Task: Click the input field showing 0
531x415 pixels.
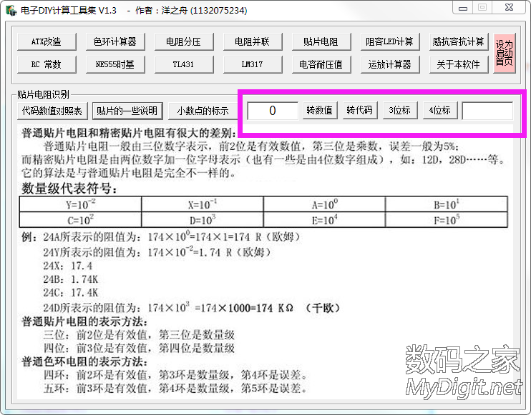Action: coord(273,111)
